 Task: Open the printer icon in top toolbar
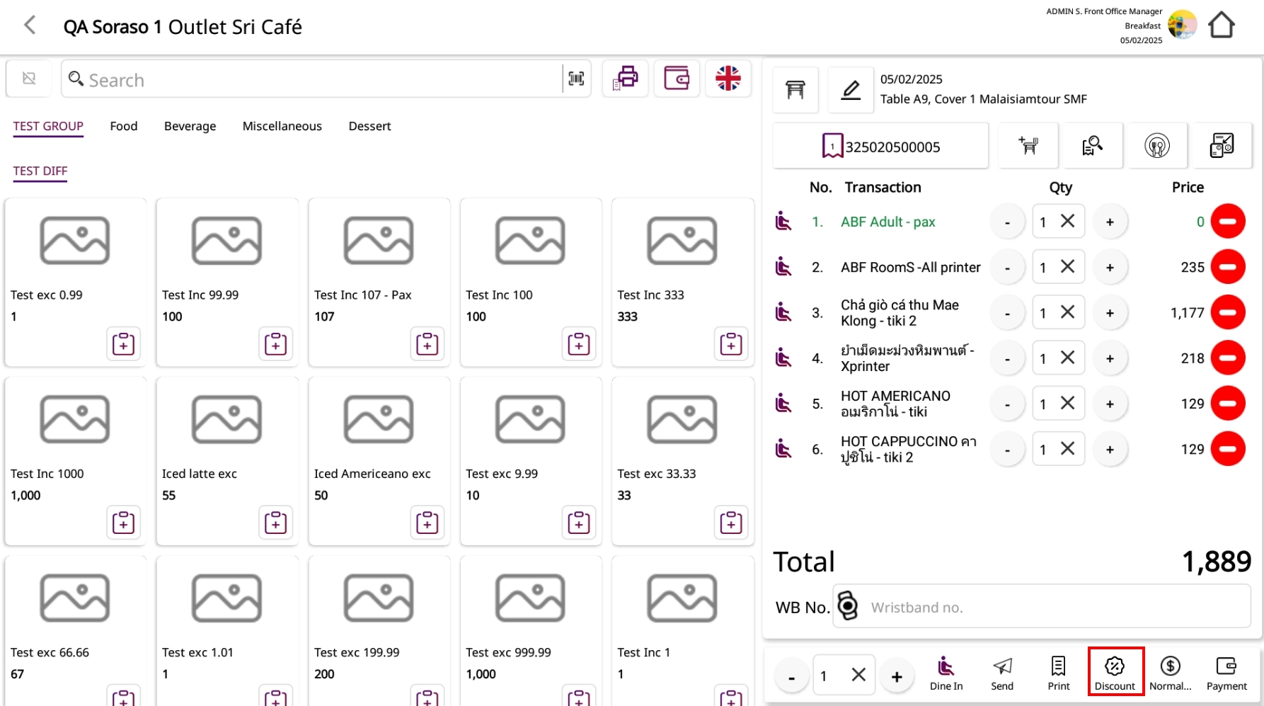pos(626,78)
